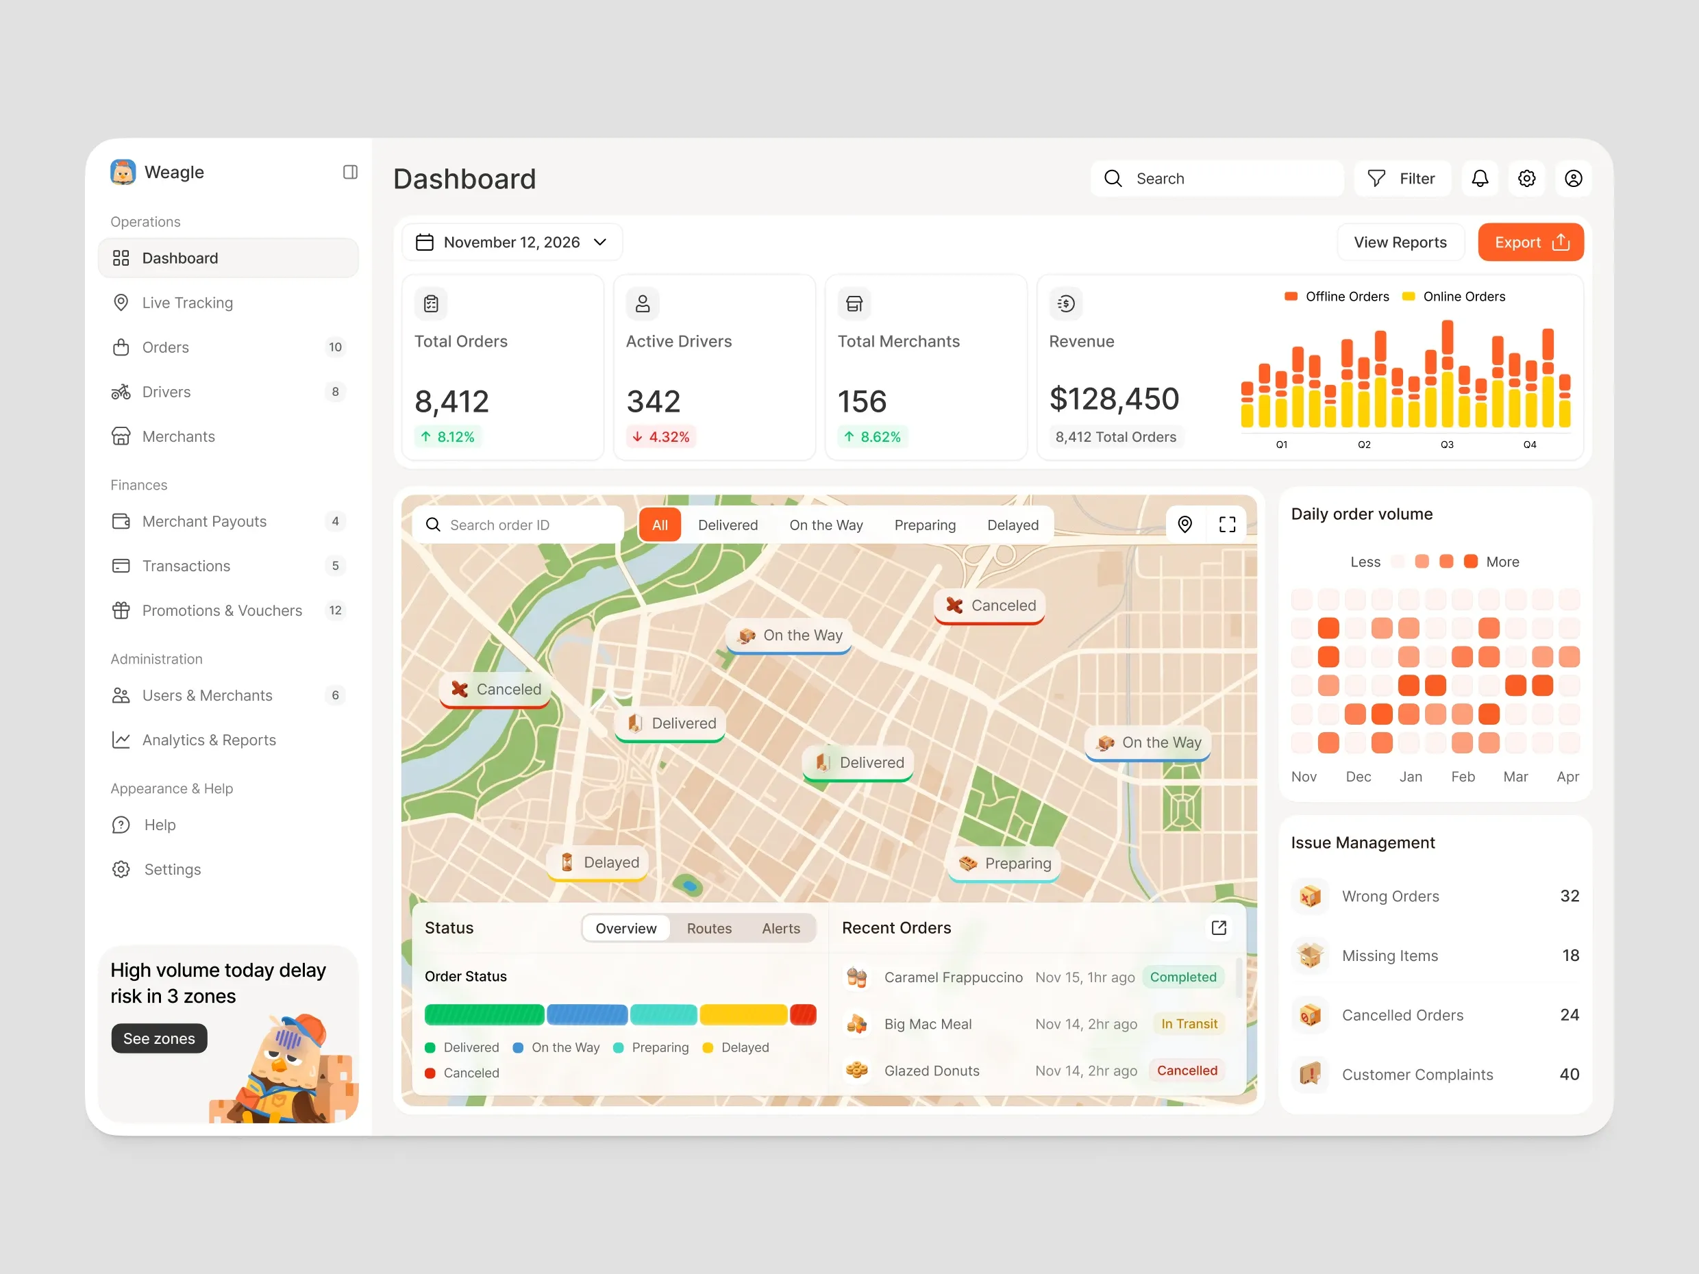Click Wrong Orders box icon
The width and height of the screenshot is (1699, 1274).
[x=1311, y=896]
